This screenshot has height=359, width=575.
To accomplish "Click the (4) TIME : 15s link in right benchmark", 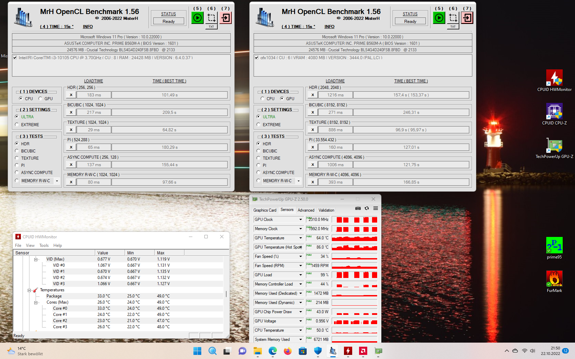I will coord(298,27).
